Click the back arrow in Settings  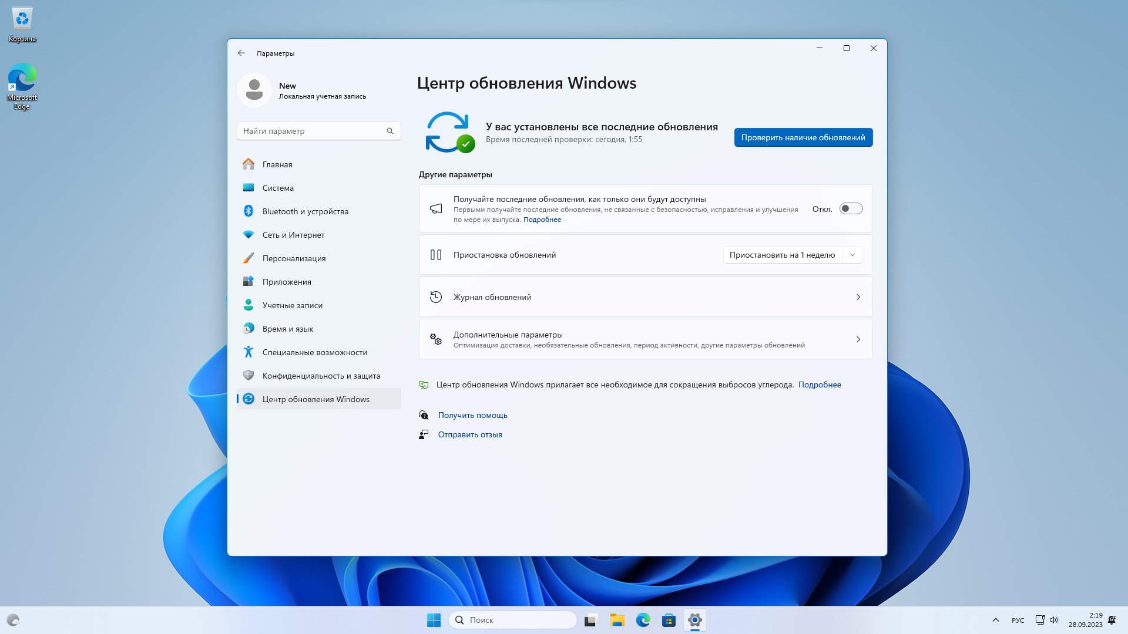[x=241, y=53]
